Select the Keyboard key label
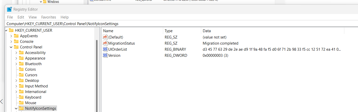358x112 pixels. (x=33, y=97)
